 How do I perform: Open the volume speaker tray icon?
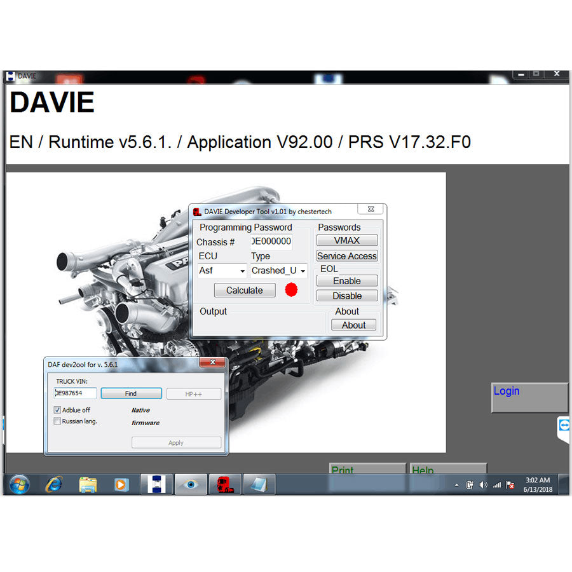(483, 486)
